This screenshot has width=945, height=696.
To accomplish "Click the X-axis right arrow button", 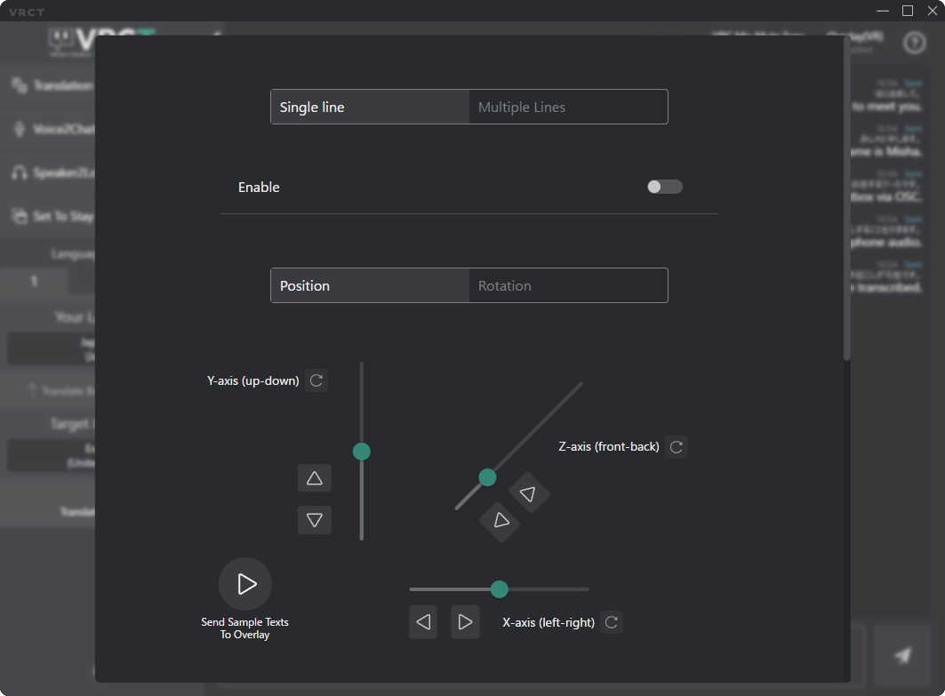I will 464,622.
